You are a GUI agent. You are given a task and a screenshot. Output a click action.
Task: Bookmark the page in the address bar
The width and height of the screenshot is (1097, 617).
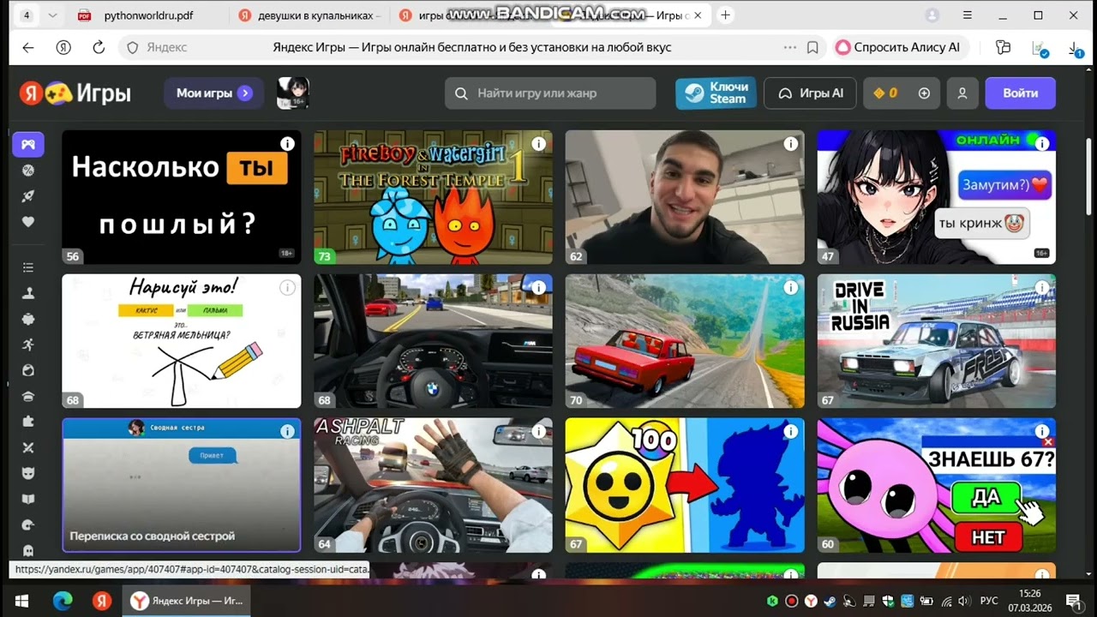812,48
